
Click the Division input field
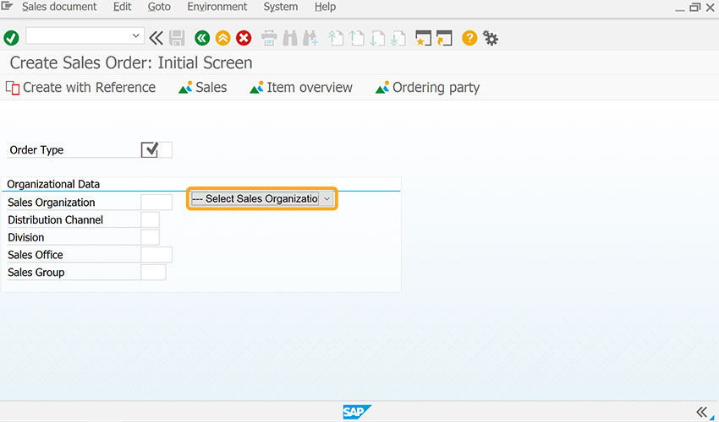150,237
